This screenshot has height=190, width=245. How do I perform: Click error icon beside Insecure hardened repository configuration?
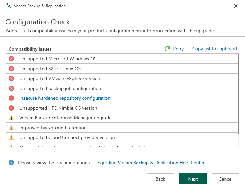(11, 98)
